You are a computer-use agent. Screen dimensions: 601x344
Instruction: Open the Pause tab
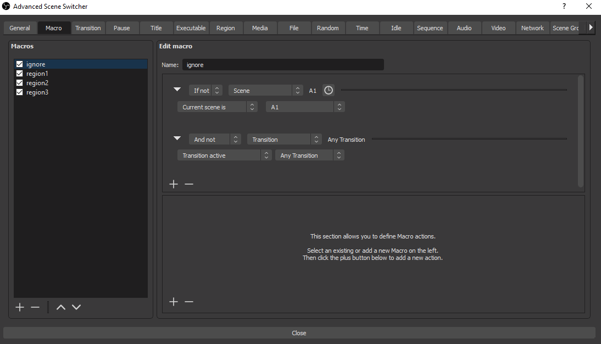click(x=122, y=28)
